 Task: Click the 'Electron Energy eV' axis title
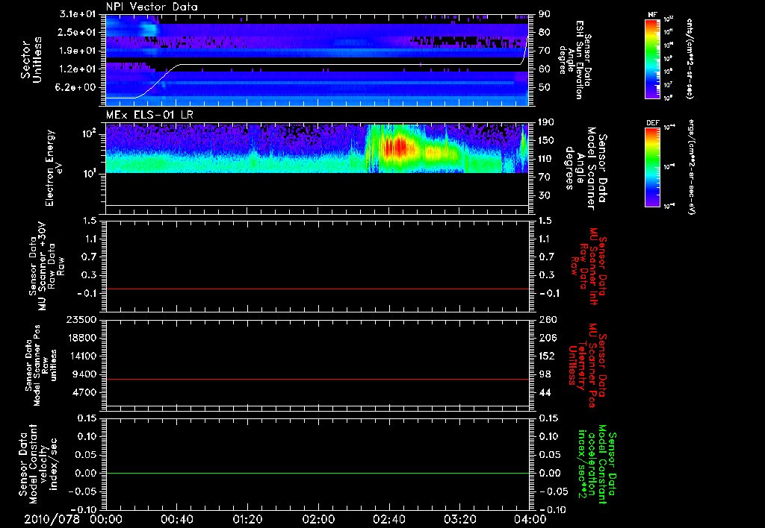click(53, 168)
